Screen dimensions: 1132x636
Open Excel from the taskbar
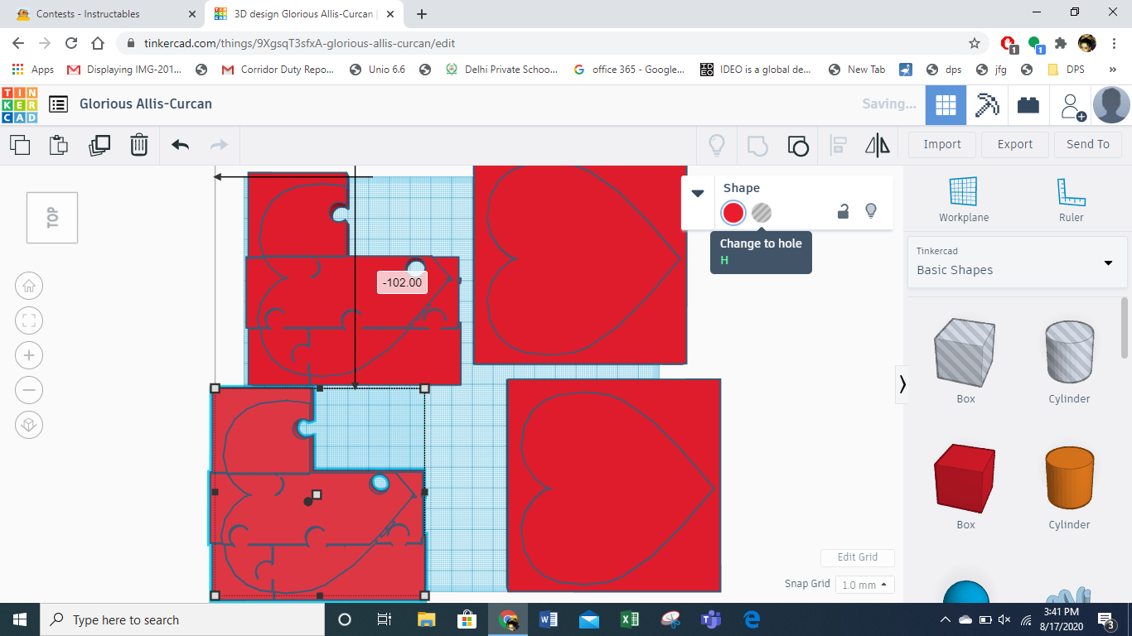[x=630, y=619]
